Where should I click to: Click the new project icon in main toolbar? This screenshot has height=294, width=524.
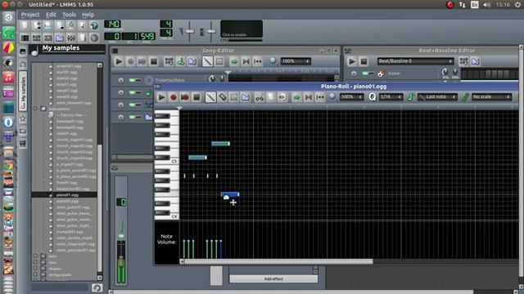point(25,25)
